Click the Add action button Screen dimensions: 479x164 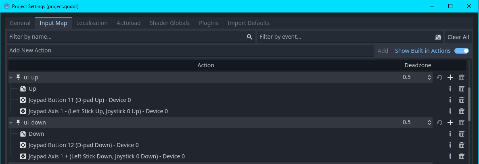[x=383, y=51]
